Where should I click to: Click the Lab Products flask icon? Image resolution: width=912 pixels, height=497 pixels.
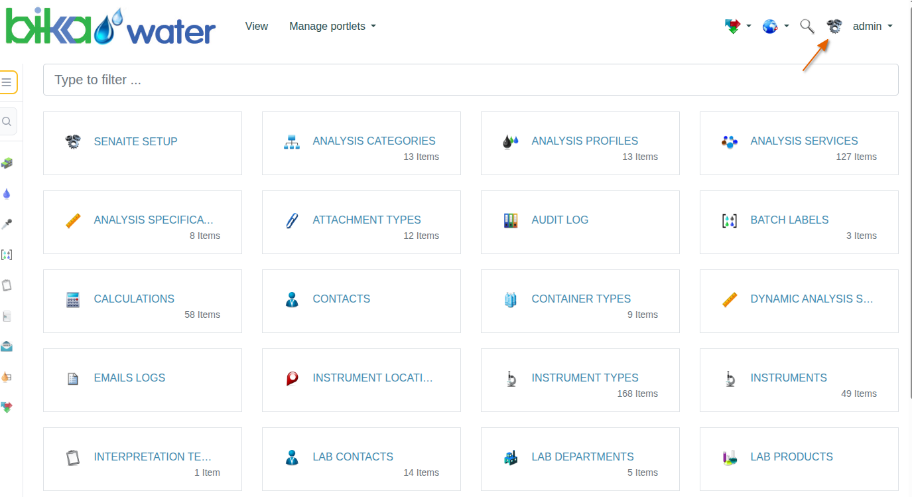(729, 457)
